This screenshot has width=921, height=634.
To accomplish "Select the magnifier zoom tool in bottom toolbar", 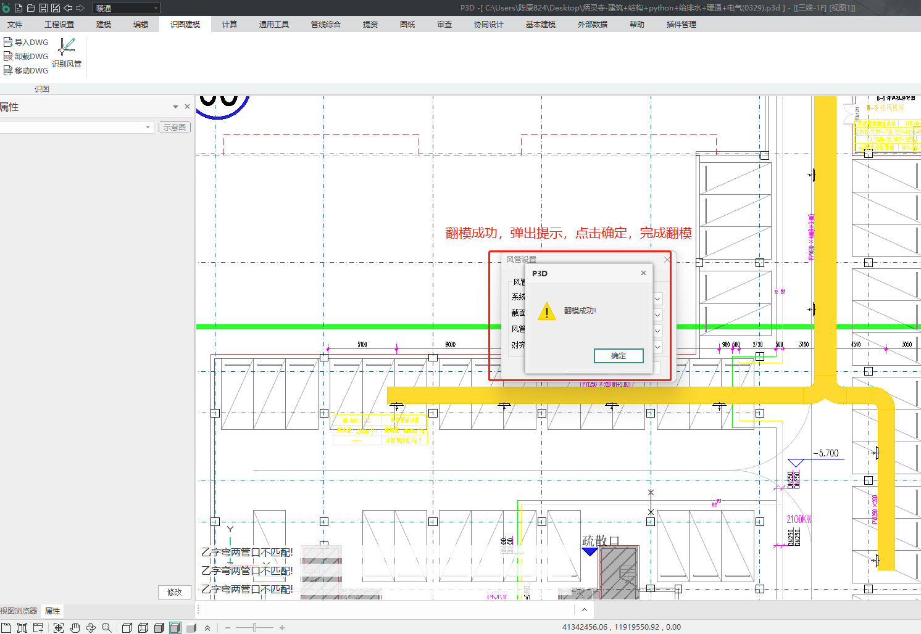I will click(106, 628).
